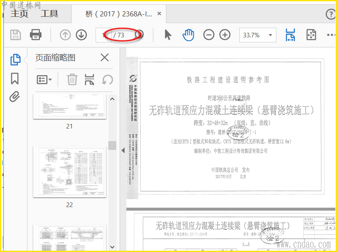Click the page label 21 text
Image resolution: width=337 pixels, height=252 pixels.
coord(69,126)
